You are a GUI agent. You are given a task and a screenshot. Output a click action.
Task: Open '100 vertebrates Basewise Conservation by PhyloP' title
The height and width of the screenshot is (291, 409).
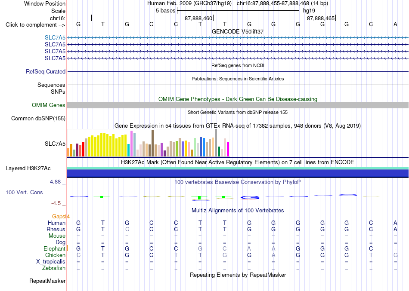coord(238,182)
